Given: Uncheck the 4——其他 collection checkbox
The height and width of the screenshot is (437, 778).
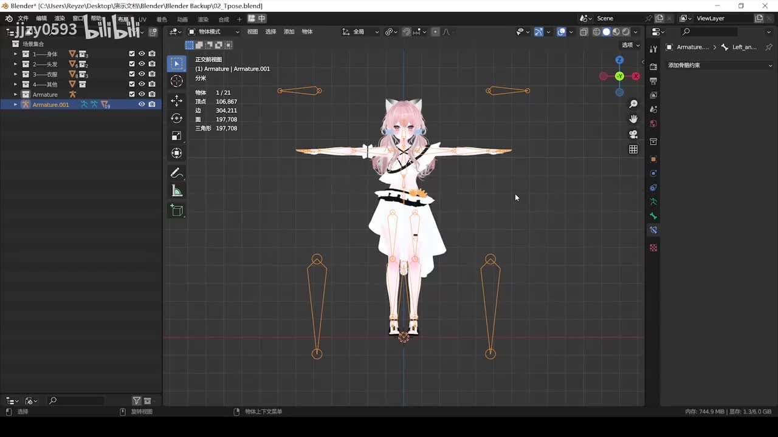Looking at the screenshot, I should (132, 84).
